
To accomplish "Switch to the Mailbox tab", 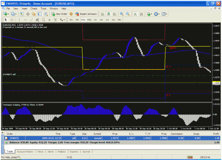I will coord(62,152).
